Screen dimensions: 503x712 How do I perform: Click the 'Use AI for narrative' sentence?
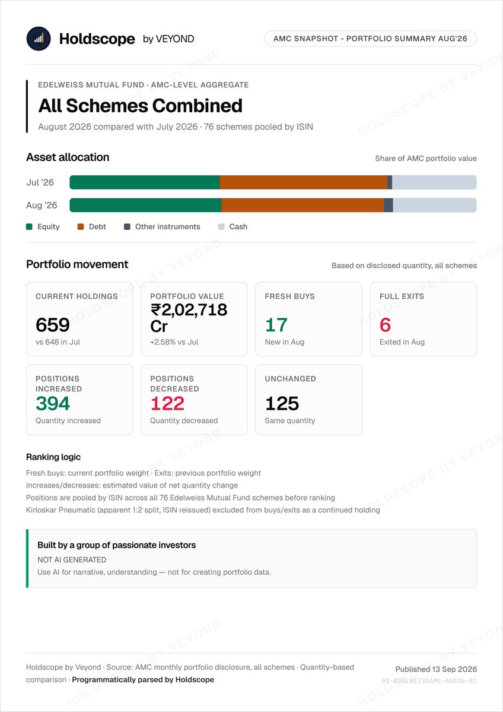[x=154, y=572]
